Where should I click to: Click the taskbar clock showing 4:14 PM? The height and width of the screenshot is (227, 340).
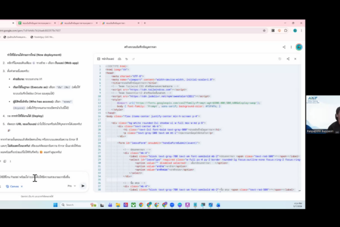click(297, 205)
